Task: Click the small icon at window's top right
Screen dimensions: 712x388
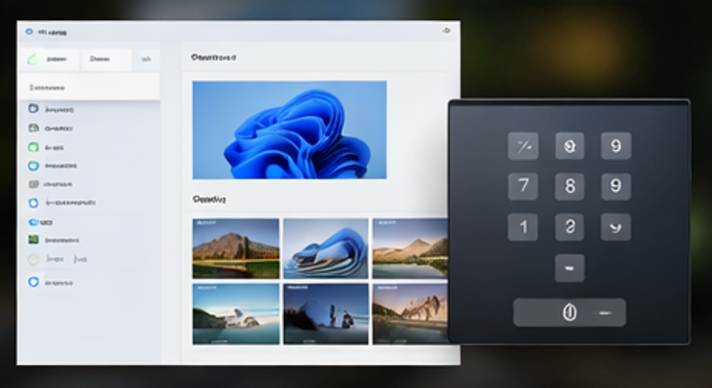Action: [445, 32]
